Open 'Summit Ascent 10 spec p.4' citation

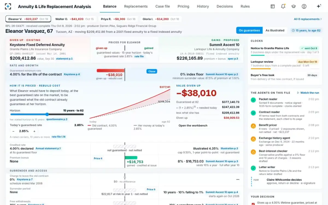click(x=222, y=192)
